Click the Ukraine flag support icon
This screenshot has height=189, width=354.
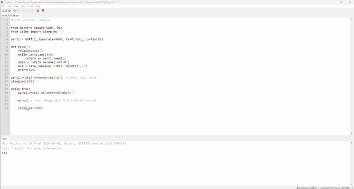[43, 10]
